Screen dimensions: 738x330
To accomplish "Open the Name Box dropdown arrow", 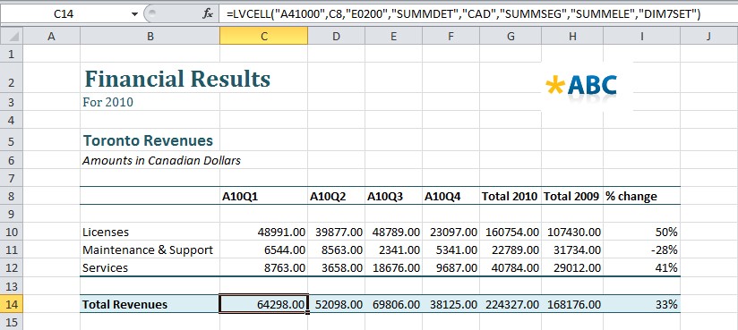I will click(134, 14).
